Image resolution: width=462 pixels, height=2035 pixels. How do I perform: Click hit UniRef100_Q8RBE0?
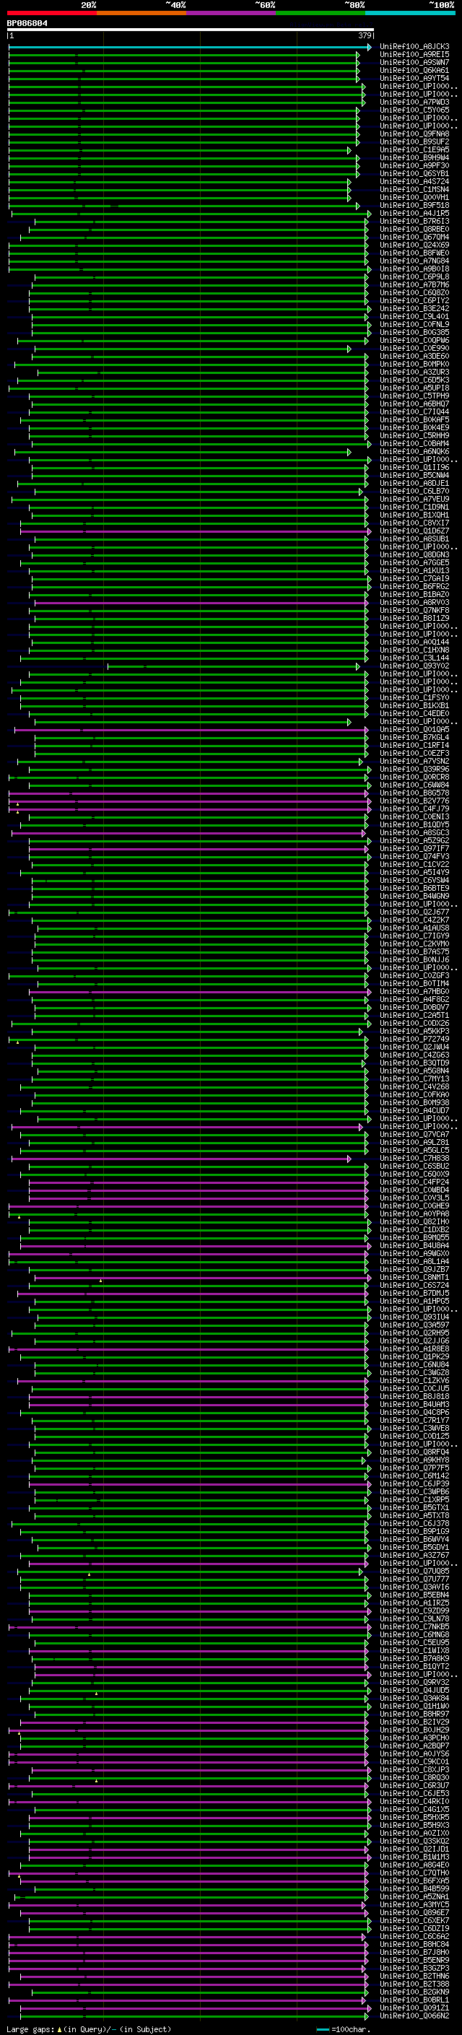click(414, 229)
